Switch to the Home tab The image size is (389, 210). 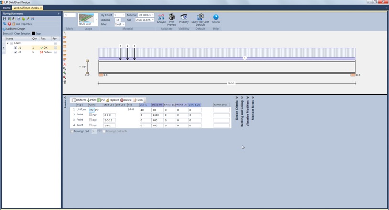pyautogui.click(x=6, y=8)
